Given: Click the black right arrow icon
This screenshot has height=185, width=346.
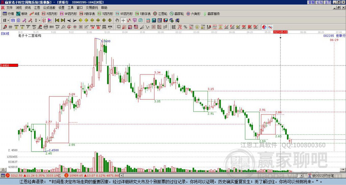Looking at the screenshot, I should click(x=75, y=21).
